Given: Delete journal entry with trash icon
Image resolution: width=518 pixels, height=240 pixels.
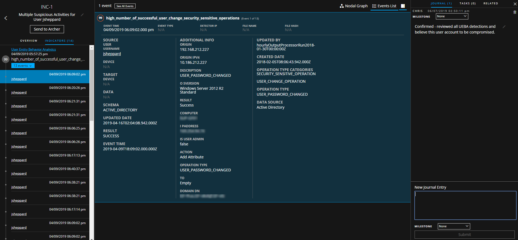Looking at the screenshot, I should click(x=515, y=12).
